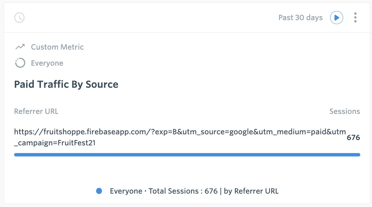Image resolution: width=372 pixels, height=207 pixels.
Task: Open the three-dot options menu
Action: [x=355, y=17]
